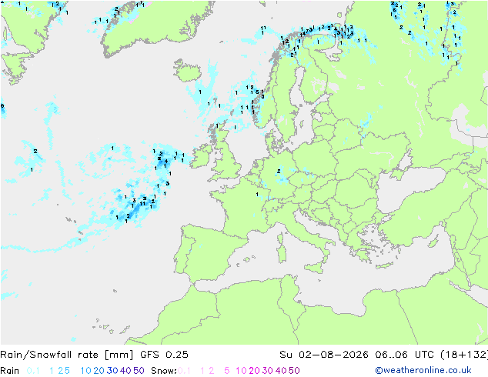Click the rainfall value 2 over Germany
488x377 pixels.
[279, 171]
